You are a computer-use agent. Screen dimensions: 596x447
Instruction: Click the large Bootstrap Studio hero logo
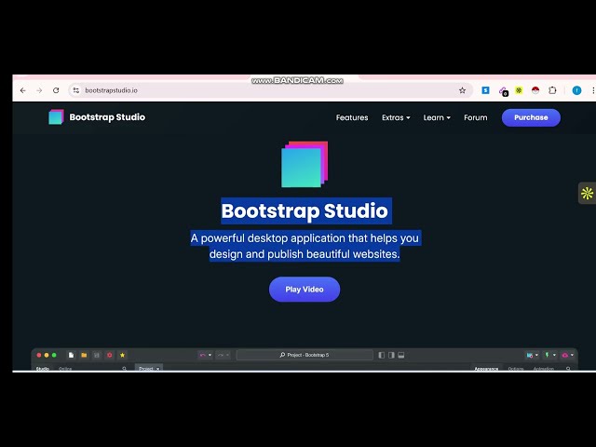pyautogui.click(x=305, y=164)
